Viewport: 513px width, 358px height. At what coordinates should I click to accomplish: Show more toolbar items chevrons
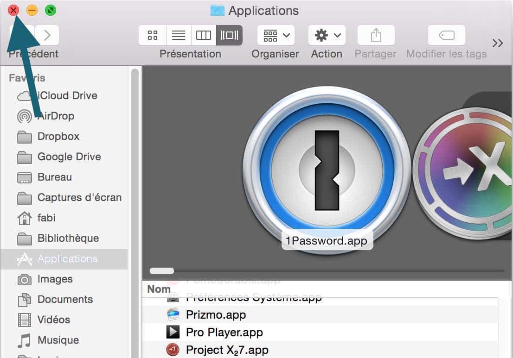tap(497, 43)
